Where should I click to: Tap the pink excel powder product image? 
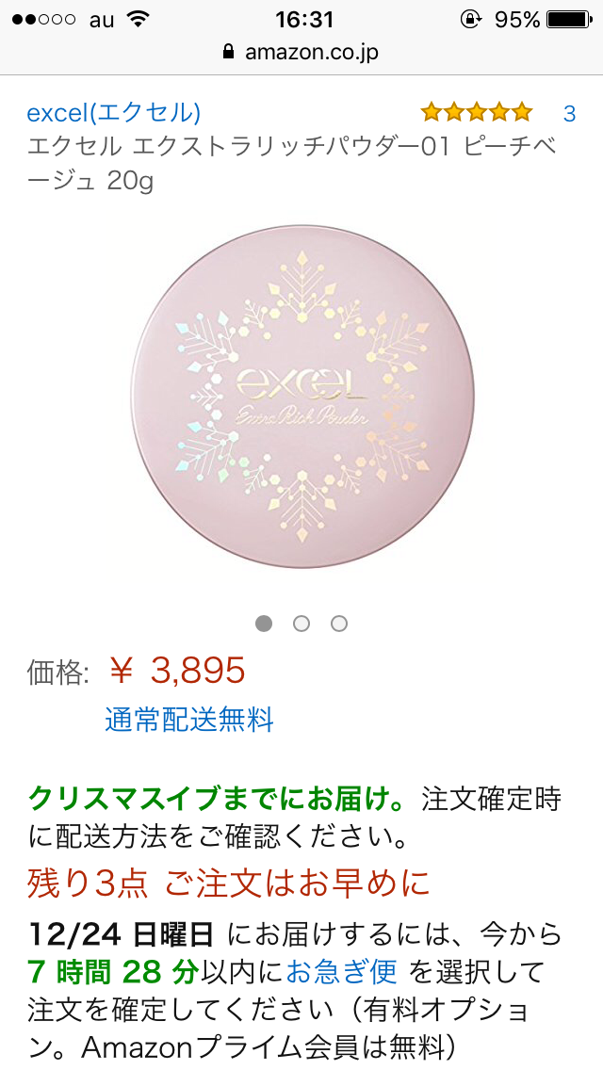click(302, 397)
